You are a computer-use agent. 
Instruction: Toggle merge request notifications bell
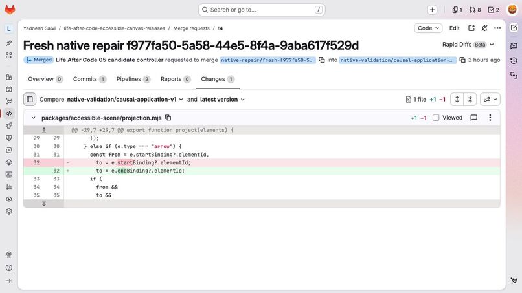[484, 28]
